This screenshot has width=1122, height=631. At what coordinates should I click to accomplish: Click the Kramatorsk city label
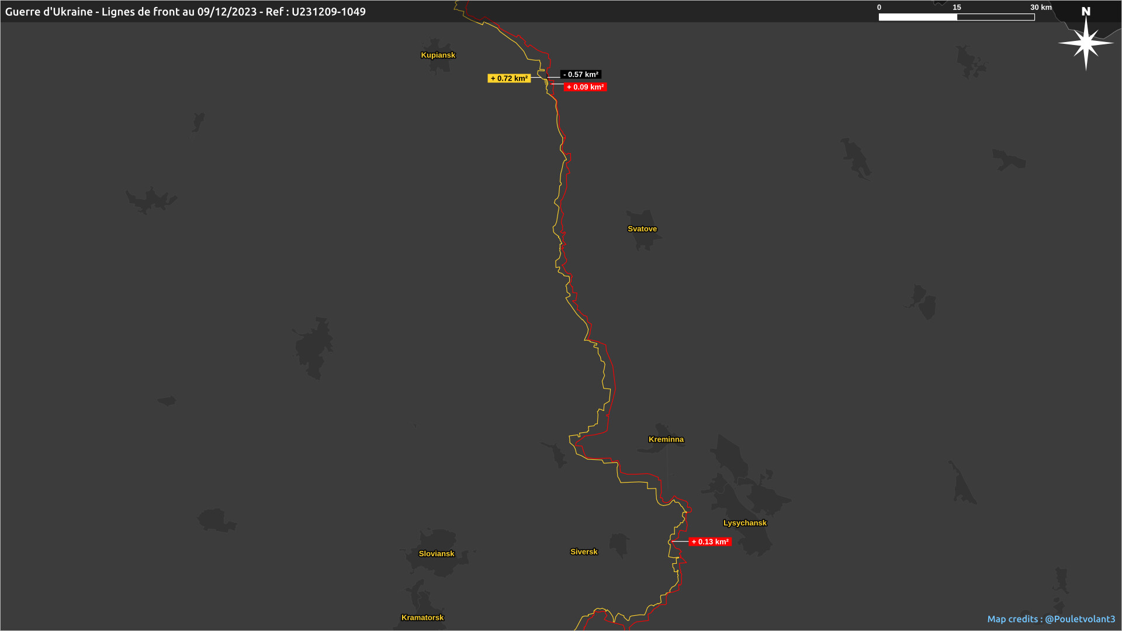(x=422, y=618)
